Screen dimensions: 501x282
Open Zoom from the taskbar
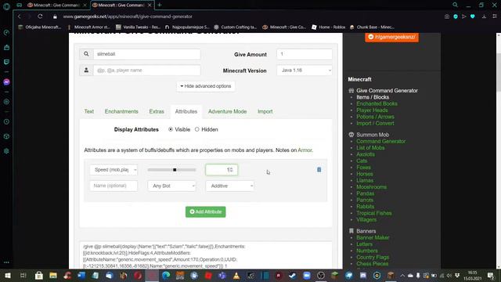(x=307, y=275)
